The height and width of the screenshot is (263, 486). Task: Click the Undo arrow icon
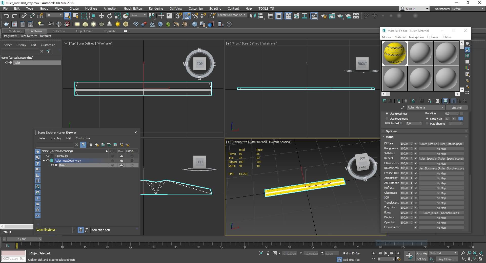click(6, 16)
